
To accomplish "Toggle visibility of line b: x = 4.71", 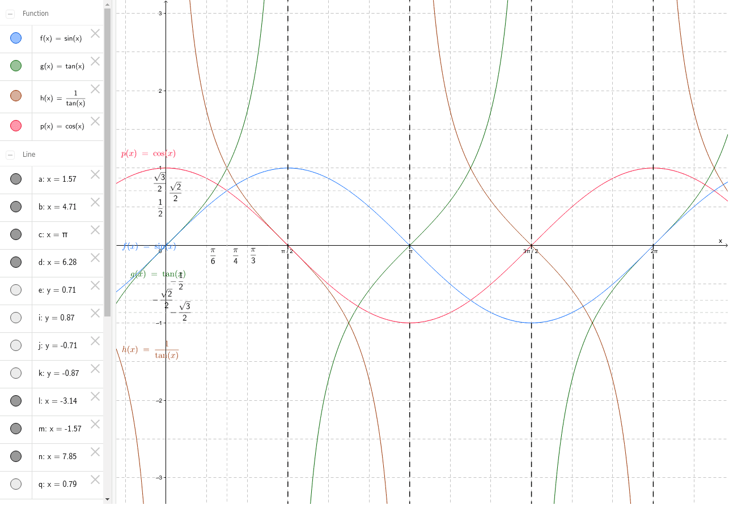I will (16, 207).
